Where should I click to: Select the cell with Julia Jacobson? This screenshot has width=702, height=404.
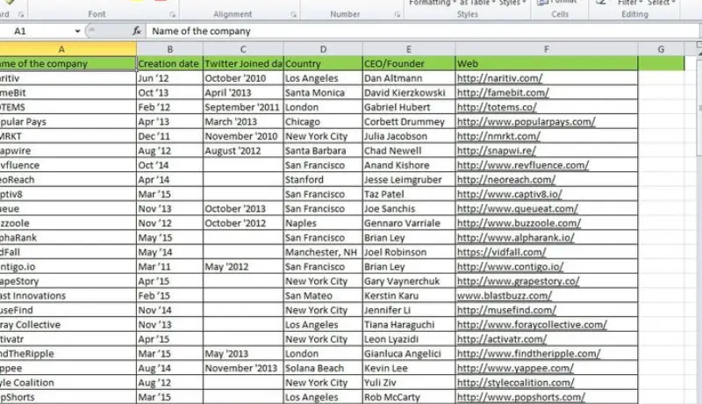tap(409, 136)
